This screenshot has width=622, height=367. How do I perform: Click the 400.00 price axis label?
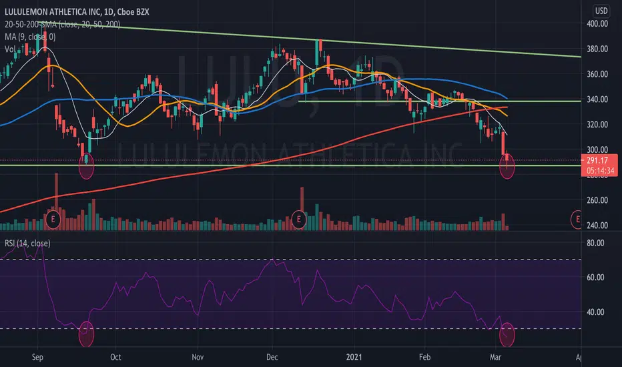pos(597,23)
